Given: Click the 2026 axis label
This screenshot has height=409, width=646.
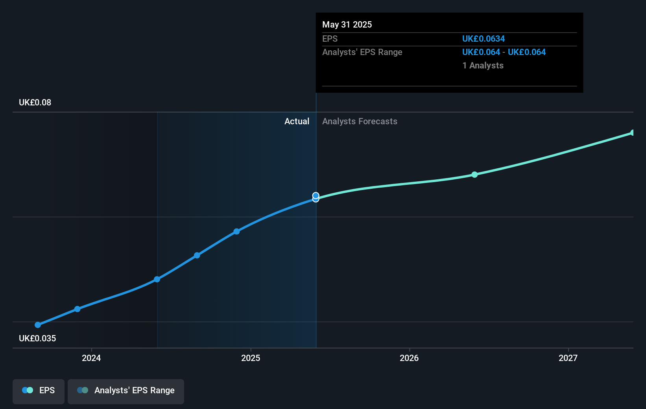Looking at the screenshot, I should click(409, 358).
